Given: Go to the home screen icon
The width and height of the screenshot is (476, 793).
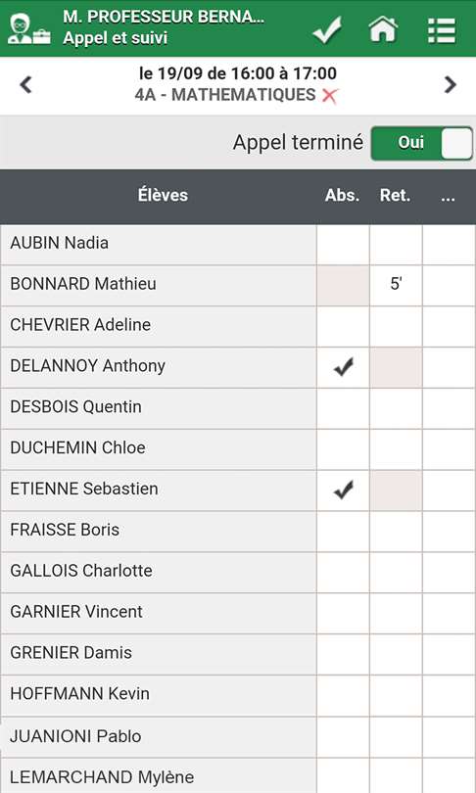Looking at the screenshot, I should tap(383, 29).
